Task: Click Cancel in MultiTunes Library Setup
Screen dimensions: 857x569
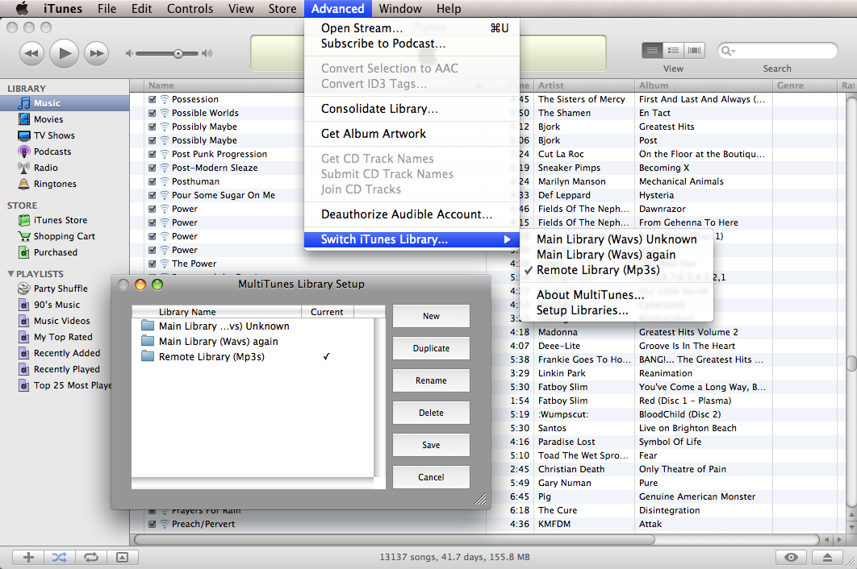Action: 431,477
